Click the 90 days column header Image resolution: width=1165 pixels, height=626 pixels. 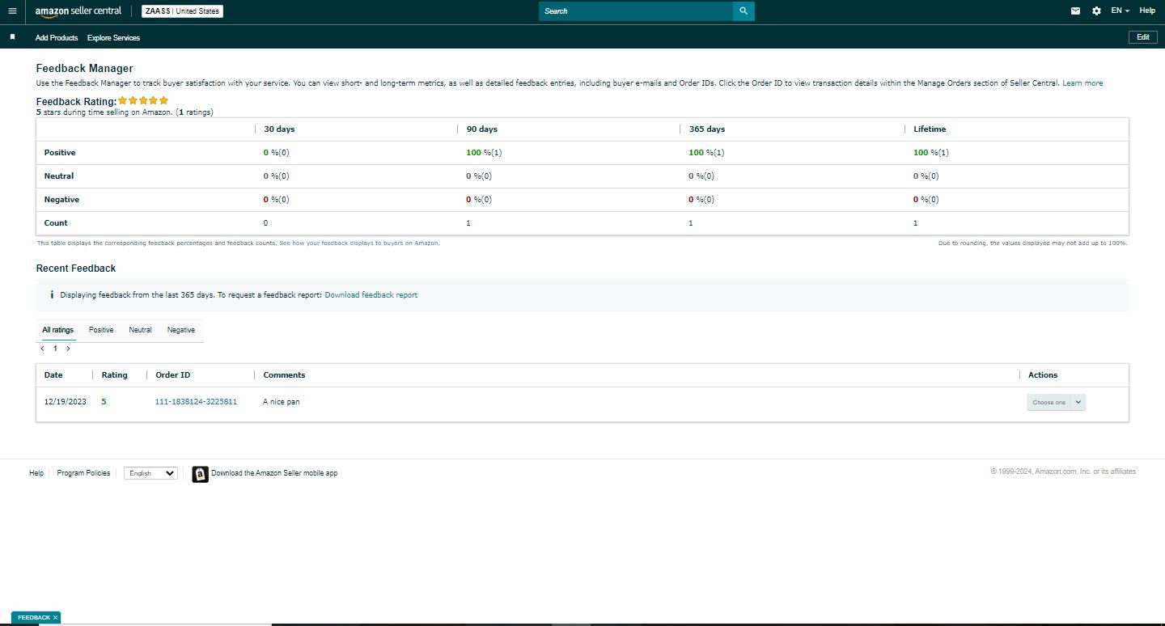[482, 129]
